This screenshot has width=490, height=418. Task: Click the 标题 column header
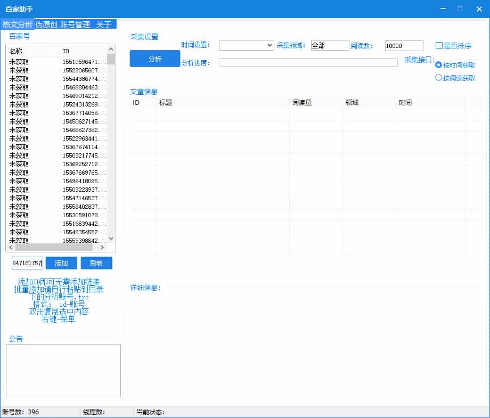[x=222, y=103]
